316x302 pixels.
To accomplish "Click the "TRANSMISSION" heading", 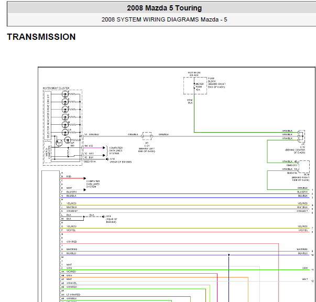I will tap(41, 37).
